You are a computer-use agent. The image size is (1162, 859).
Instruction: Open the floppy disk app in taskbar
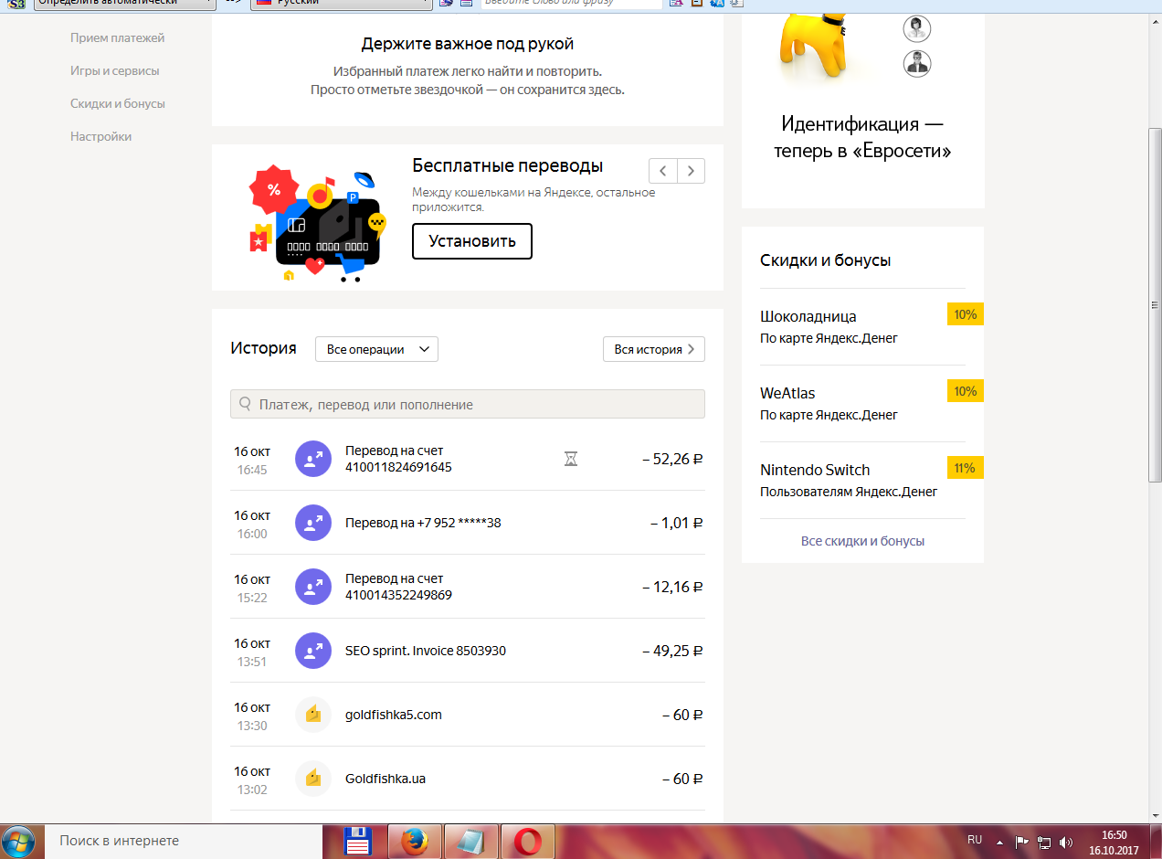[357, 841]
